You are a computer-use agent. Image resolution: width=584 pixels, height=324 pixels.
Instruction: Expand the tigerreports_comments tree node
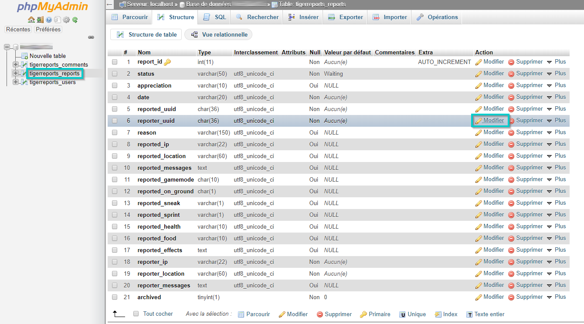(x=16, y=64)
